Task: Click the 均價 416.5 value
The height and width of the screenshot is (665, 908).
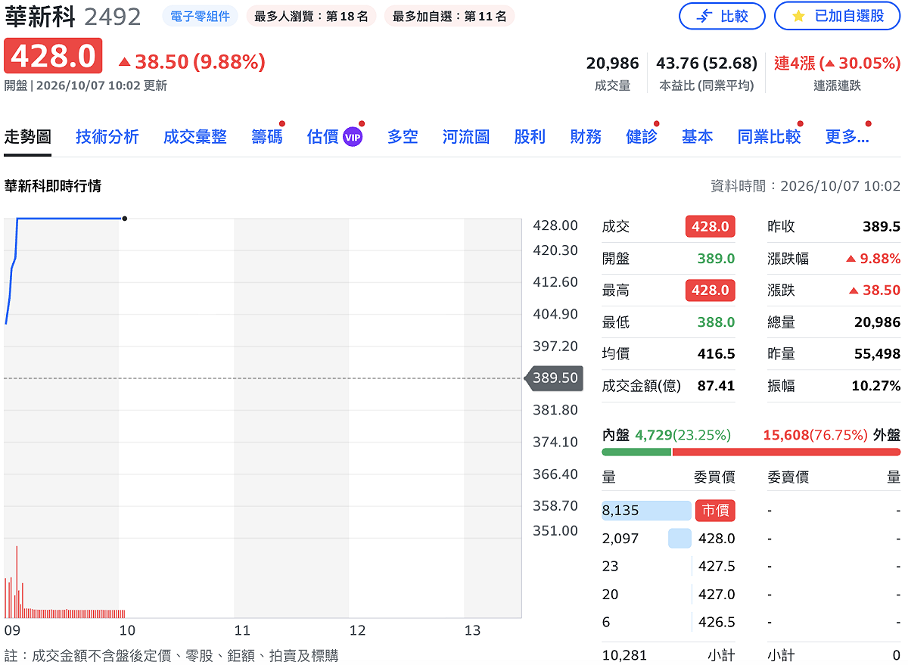Action: click(716, 354)
